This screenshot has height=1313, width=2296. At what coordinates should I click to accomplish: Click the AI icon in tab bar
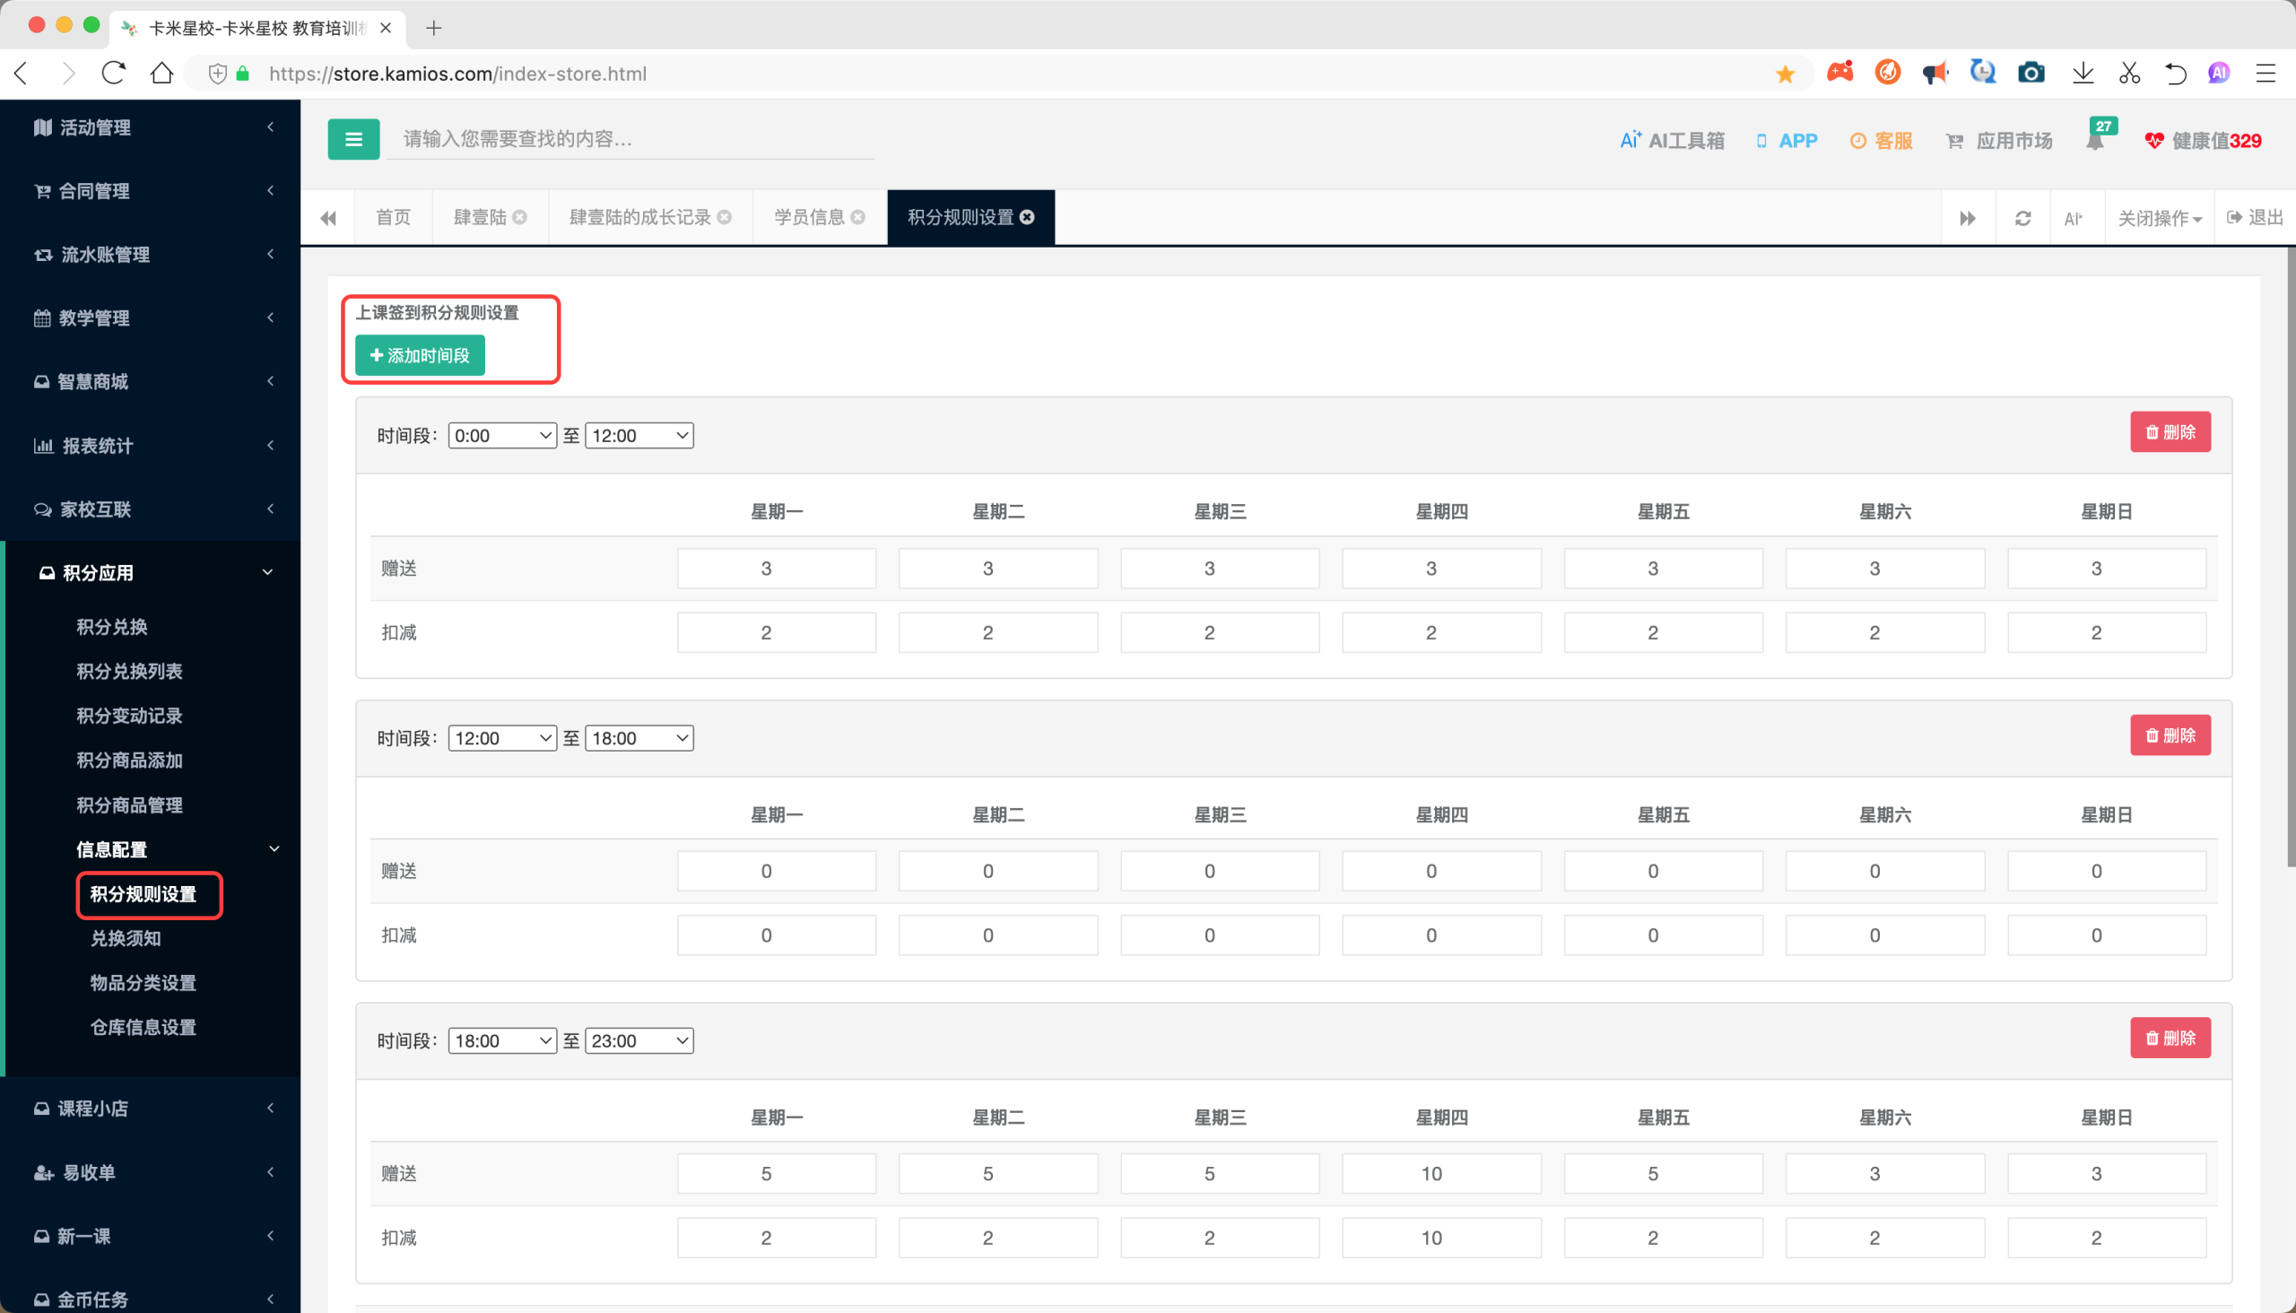(2073, 218)
